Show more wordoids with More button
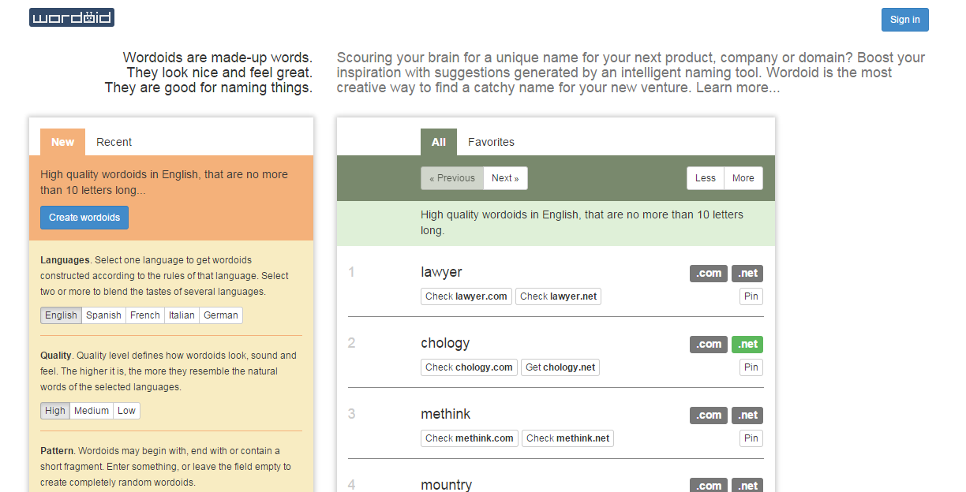 pos(743,178)
